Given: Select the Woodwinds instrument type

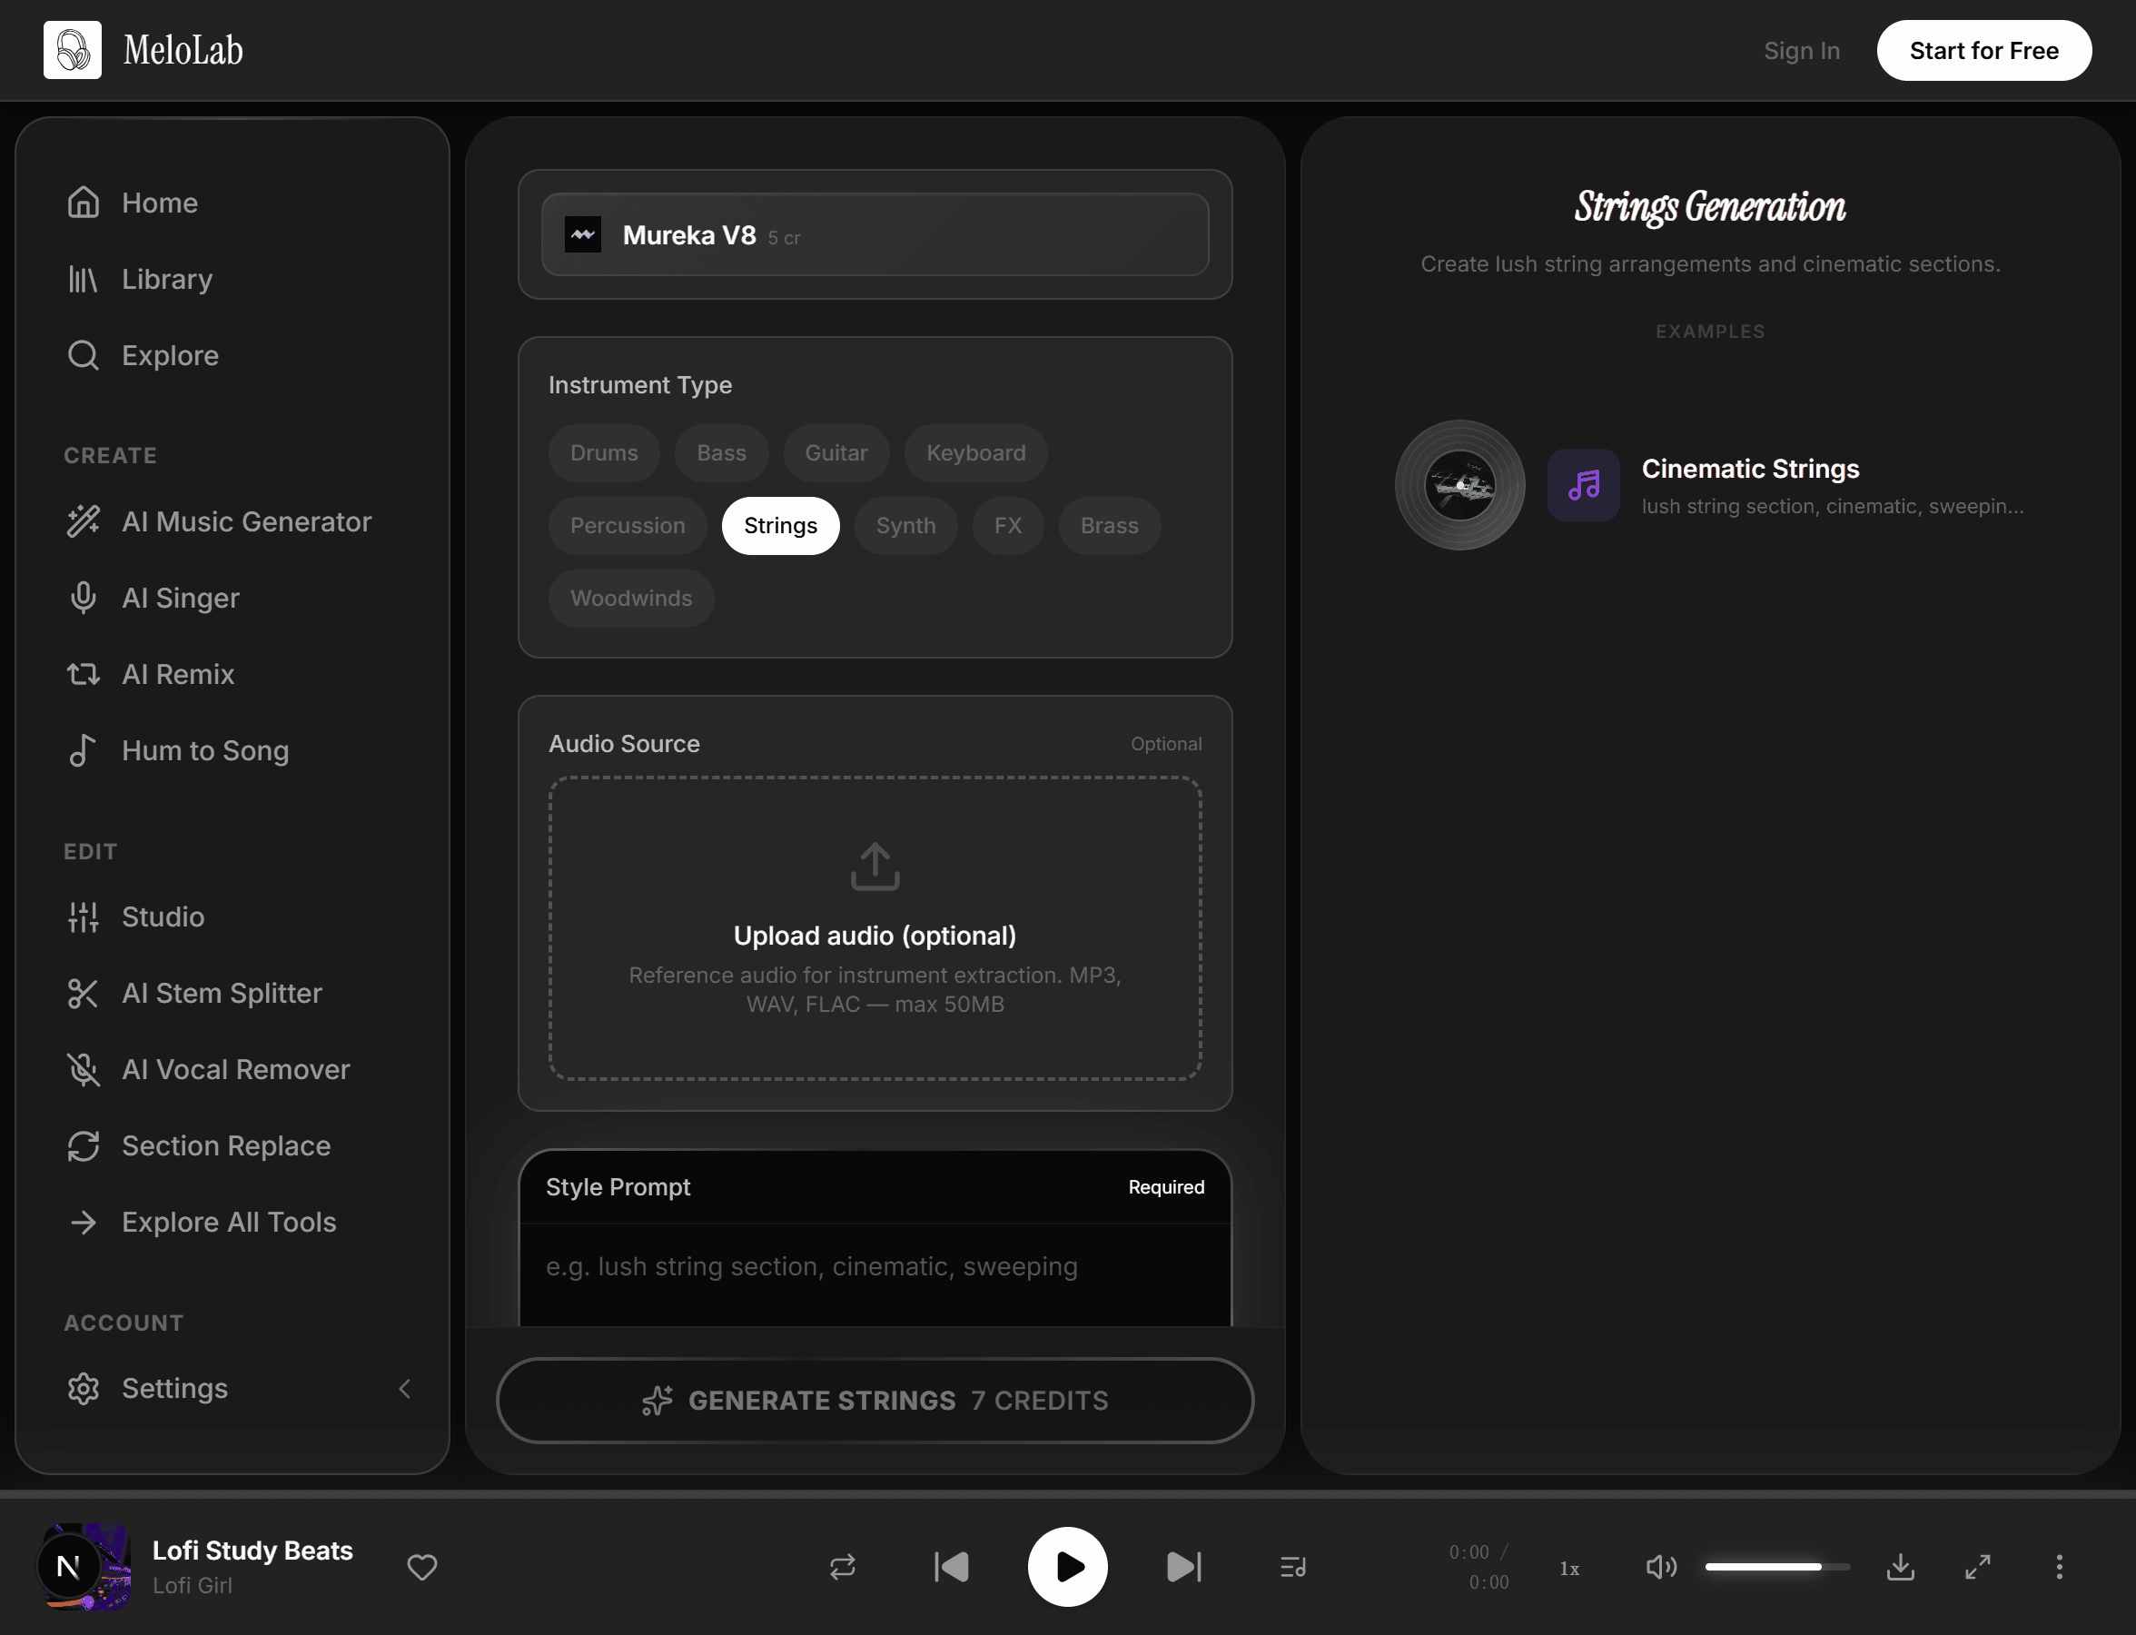Looking at the screenshot, I should point(631,599).
